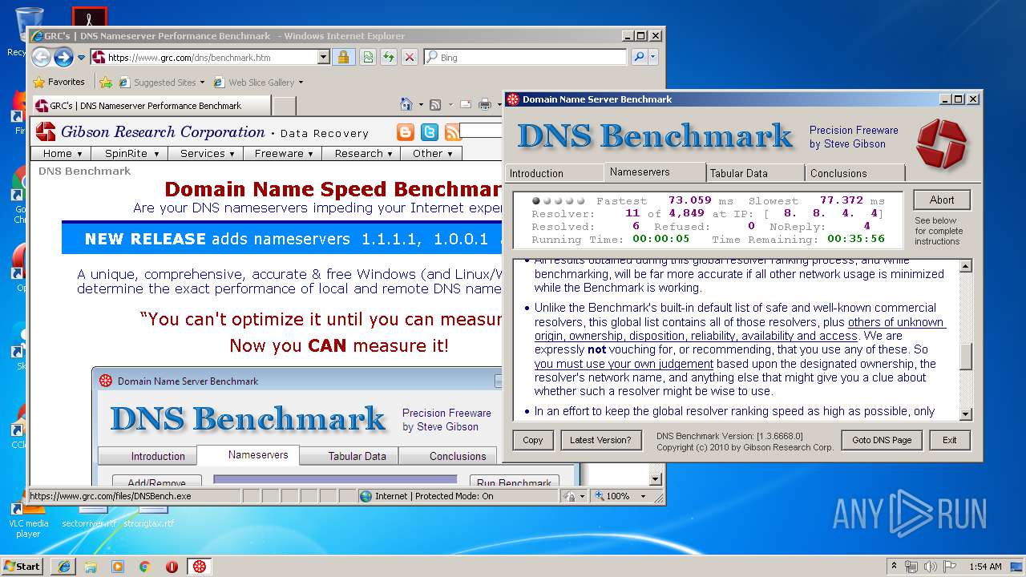Click the Abort button
Image resolution: width=1026 pixels, height=577 pixels.
click(x=942, y=200)
